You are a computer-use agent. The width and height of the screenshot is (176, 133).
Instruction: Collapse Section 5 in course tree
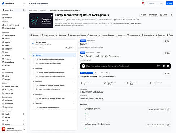pyautogui.click(x=74, y=103)
